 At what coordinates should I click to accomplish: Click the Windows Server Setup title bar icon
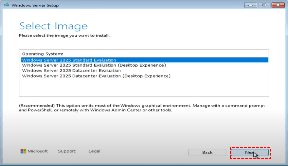[x=7, y=5]
